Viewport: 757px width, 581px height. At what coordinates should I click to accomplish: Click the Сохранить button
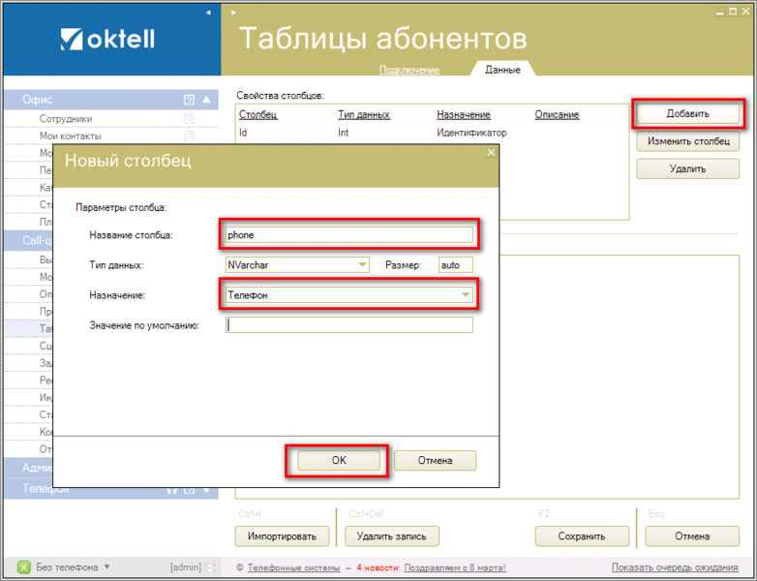click(x=582, y=536)
